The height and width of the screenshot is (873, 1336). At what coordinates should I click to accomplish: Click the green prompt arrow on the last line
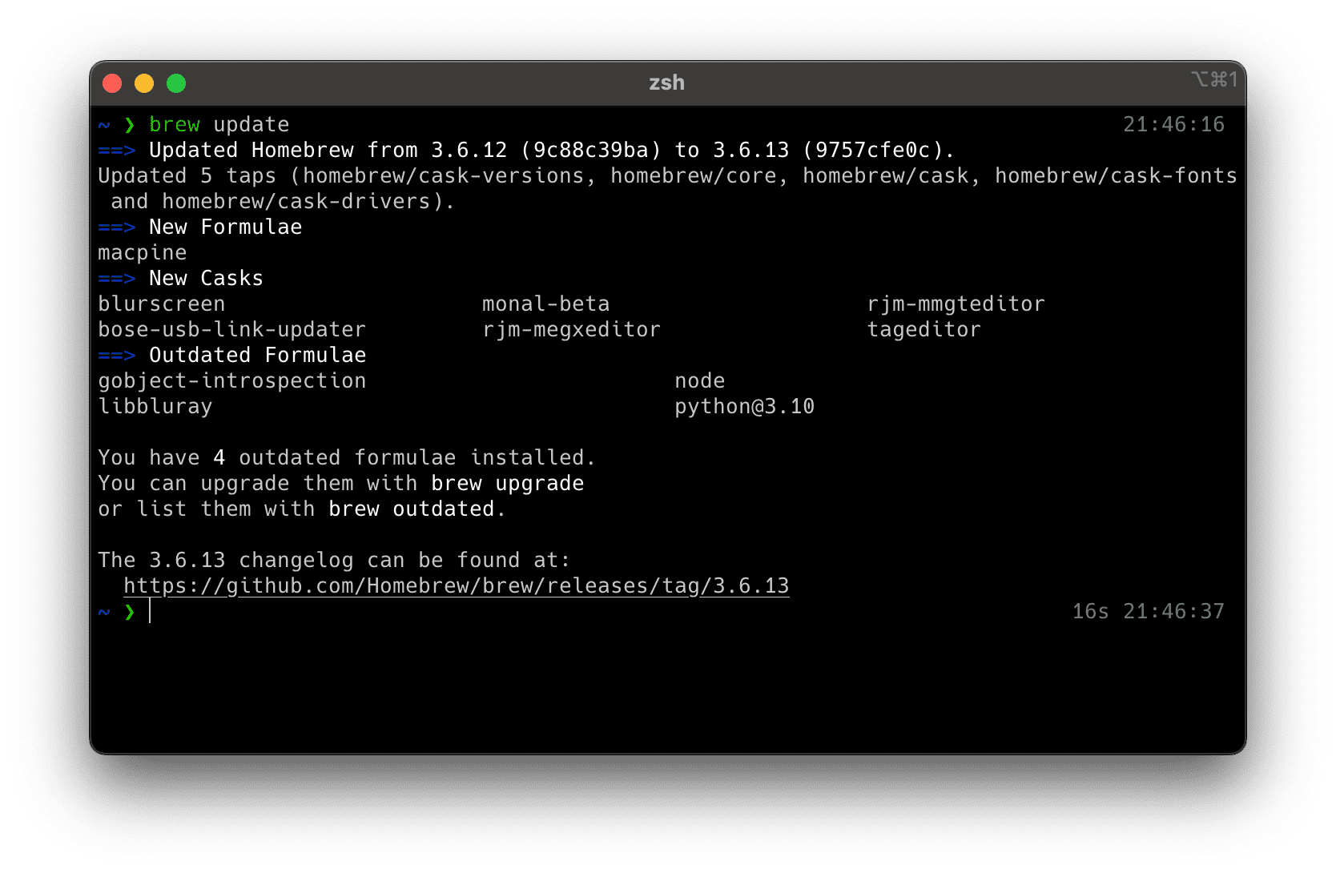coord(130,612)
